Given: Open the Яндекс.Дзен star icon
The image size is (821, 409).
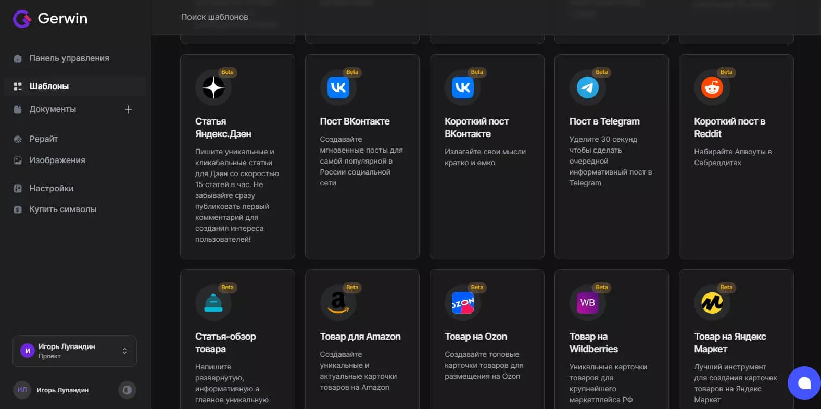Looking at the screenshot, I should [x=213, y=88].
